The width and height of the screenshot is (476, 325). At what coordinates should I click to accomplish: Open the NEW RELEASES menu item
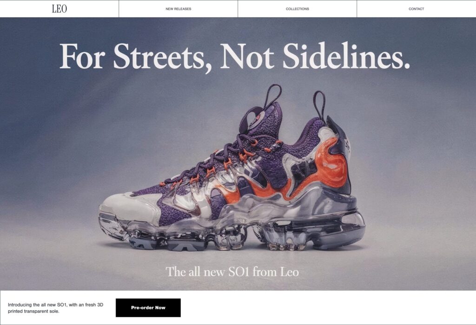pyautogui.click(x=178, y=9)
